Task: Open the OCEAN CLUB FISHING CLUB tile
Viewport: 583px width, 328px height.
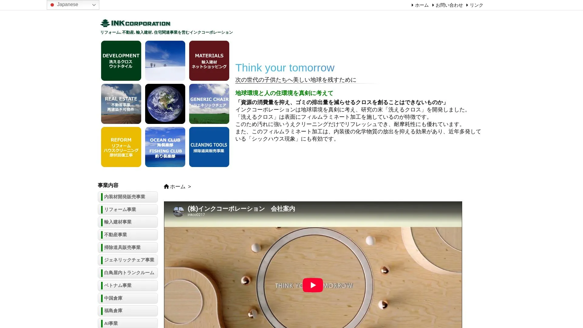Action: (165, 147)
